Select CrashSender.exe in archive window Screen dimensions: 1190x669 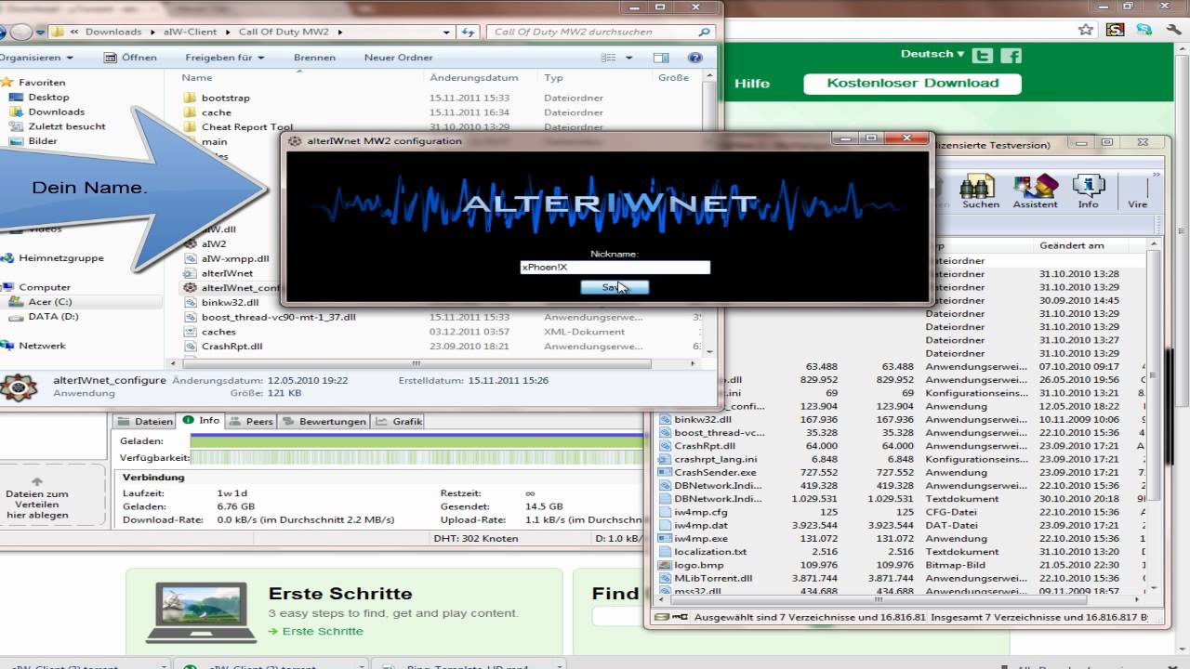715,472
